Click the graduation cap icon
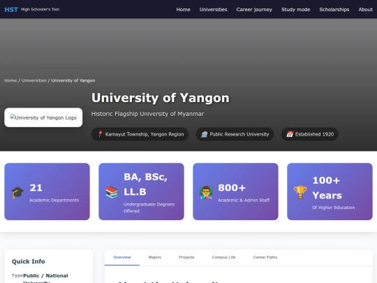Viewport: 377px width, 283px height. (17, 193)
